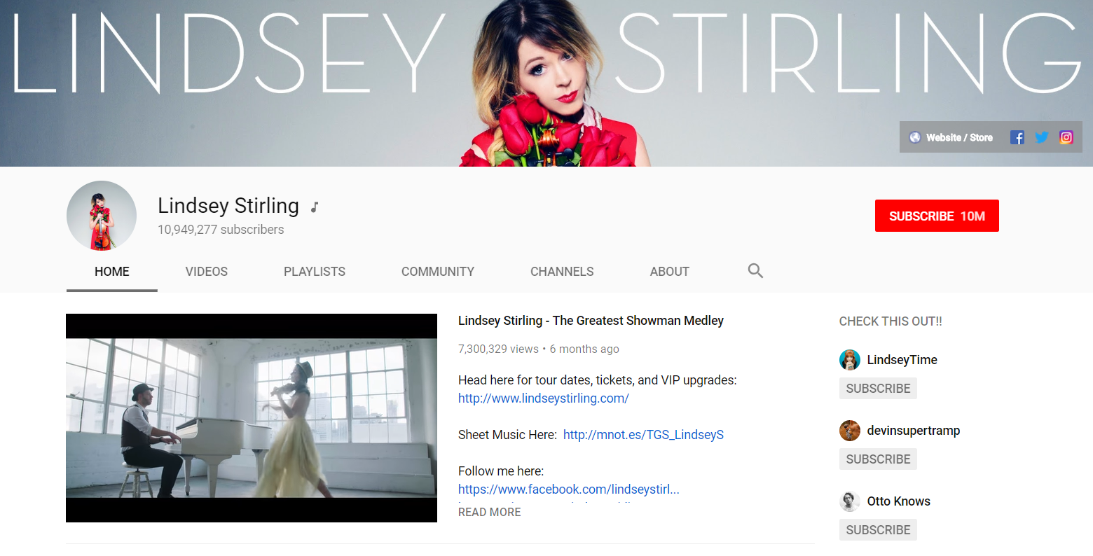Open the lindseystirling.com tour dates link
The width and height of the screenshot is (1093, 556).
pyautogui.click(x=544, y=398)
